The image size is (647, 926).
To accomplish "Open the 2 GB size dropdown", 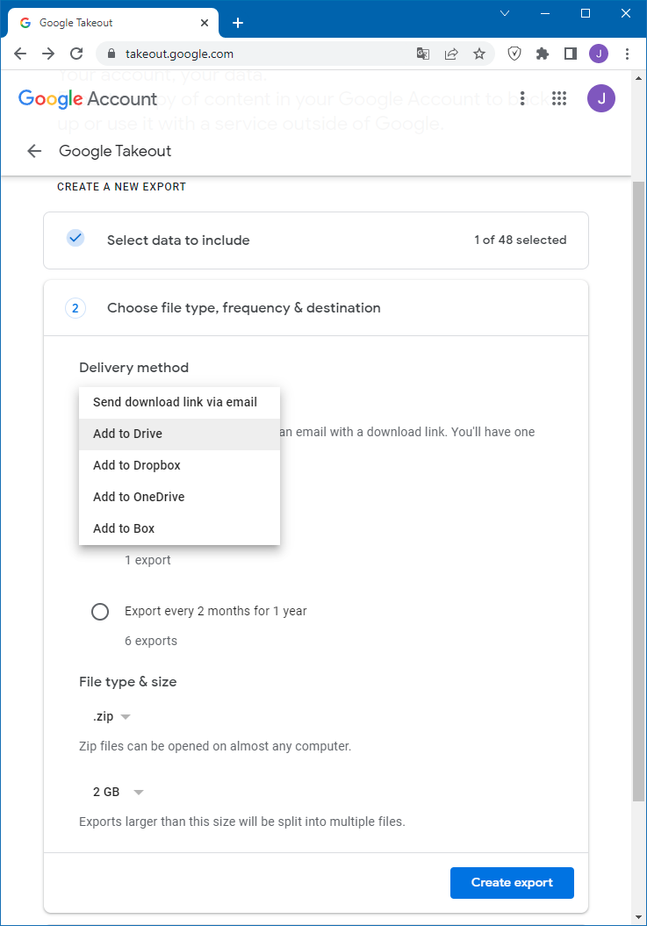I will (119, 792).
